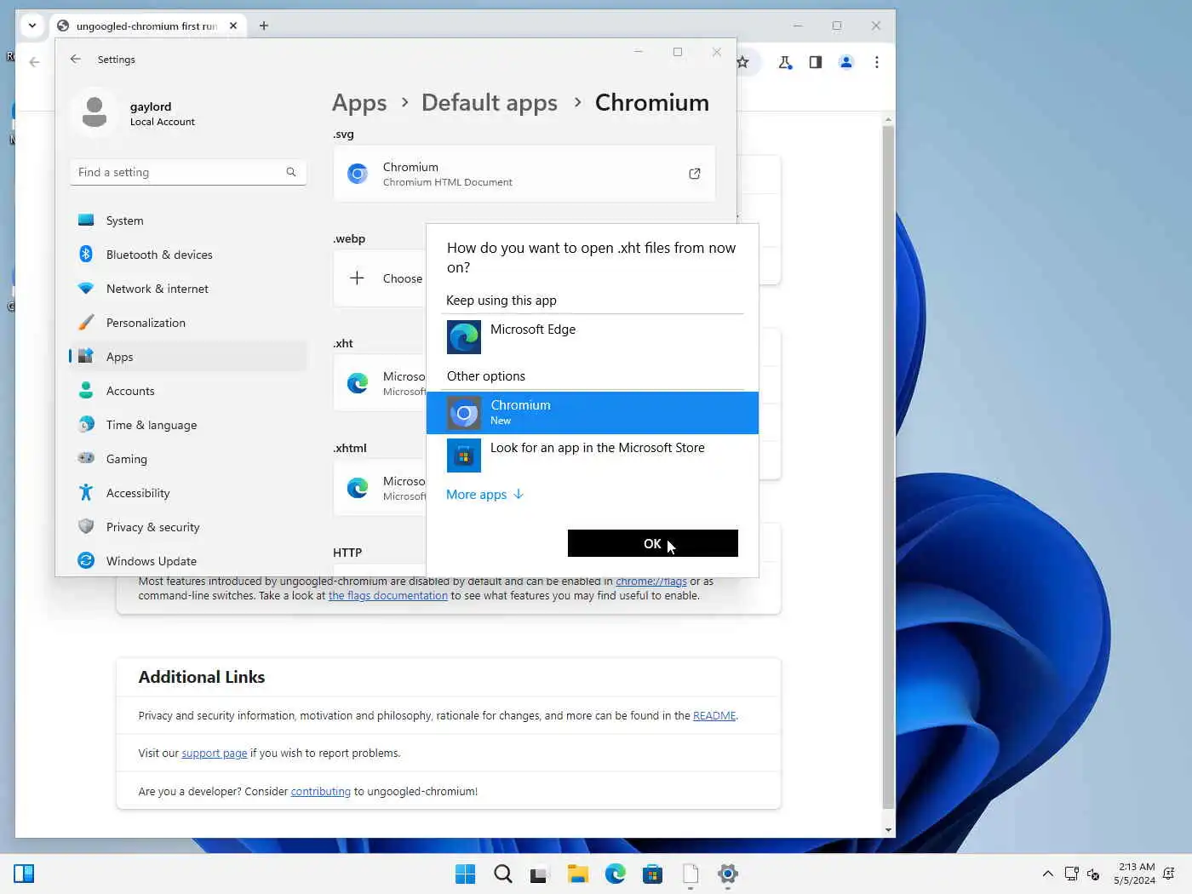Open the README link
Image resolution: width=1192 pixels, height=894 pixels.
(714, 716)
